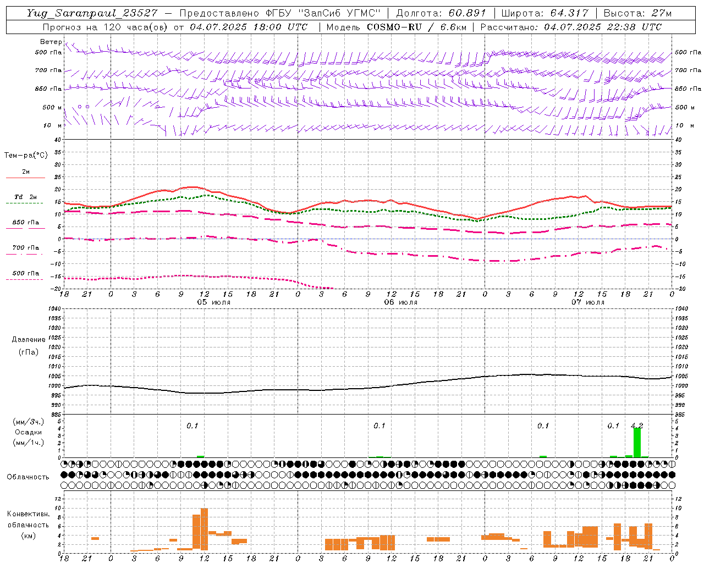Screen dimensions: 704x563
Task: Click the tallest orange convective cloud bar
Action: [205, 529]
